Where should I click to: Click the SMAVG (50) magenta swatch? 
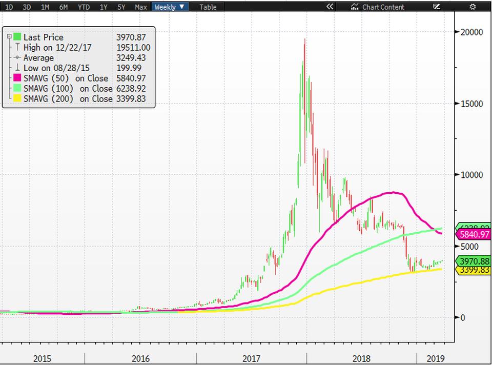(17, 77)
